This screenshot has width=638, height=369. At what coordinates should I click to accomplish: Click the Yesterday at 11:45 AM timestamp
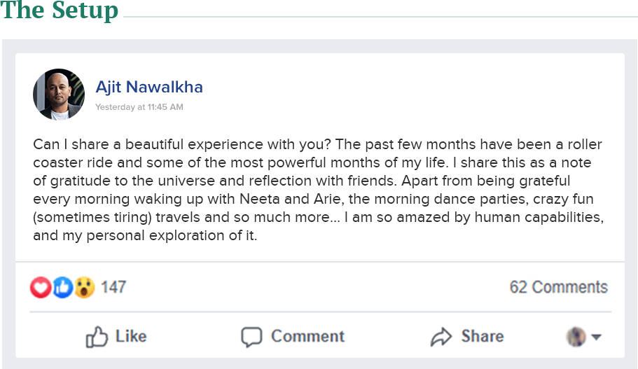click(x=139, y=107)
